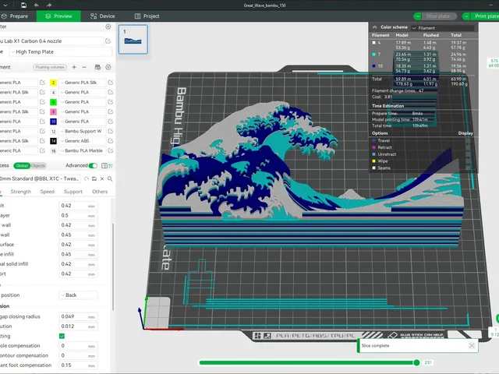Viewport: 499px width, 374px height.
Task: Add a filament with plus icon
Action: pyautogui.click(x=74, y=67)
